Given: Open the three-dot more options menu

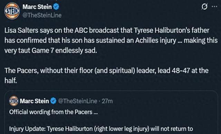Looking at the screenshot, I should coord(214,6).
